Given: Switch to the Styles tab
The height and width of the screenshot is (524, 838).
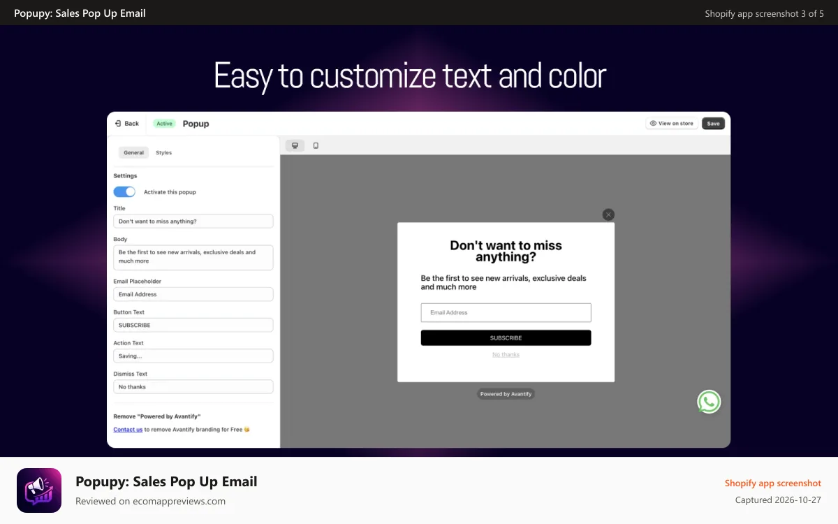Looking at the screenshot, I should coord(163,152).
